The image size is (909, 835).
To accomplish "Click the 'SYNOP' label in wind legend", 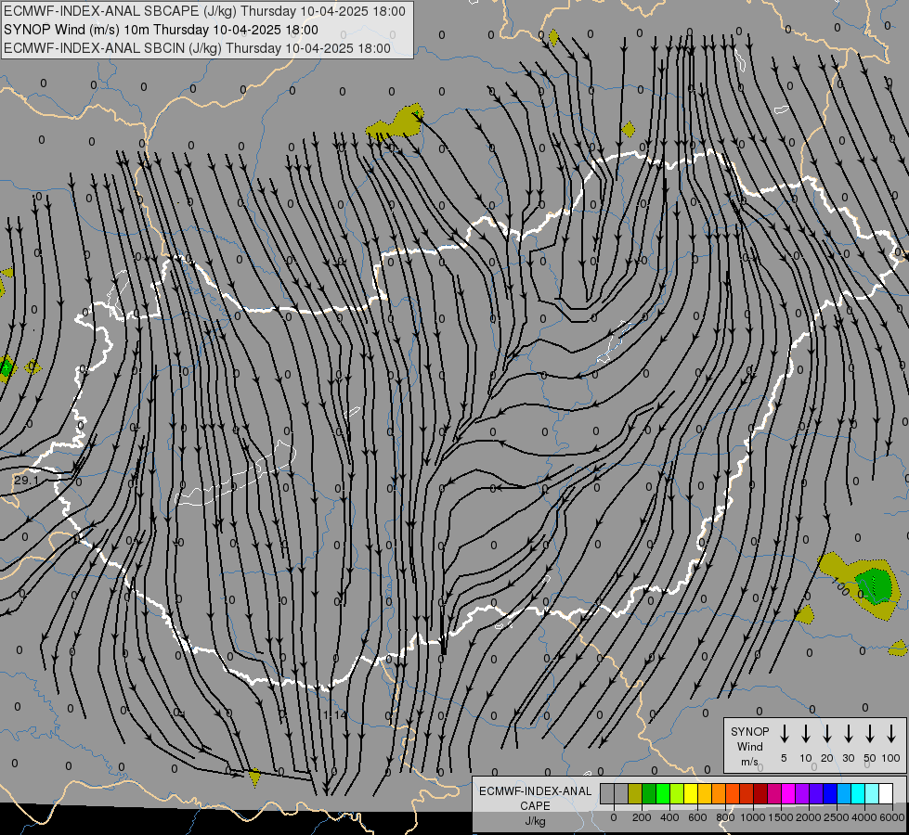I will [749, 731].
